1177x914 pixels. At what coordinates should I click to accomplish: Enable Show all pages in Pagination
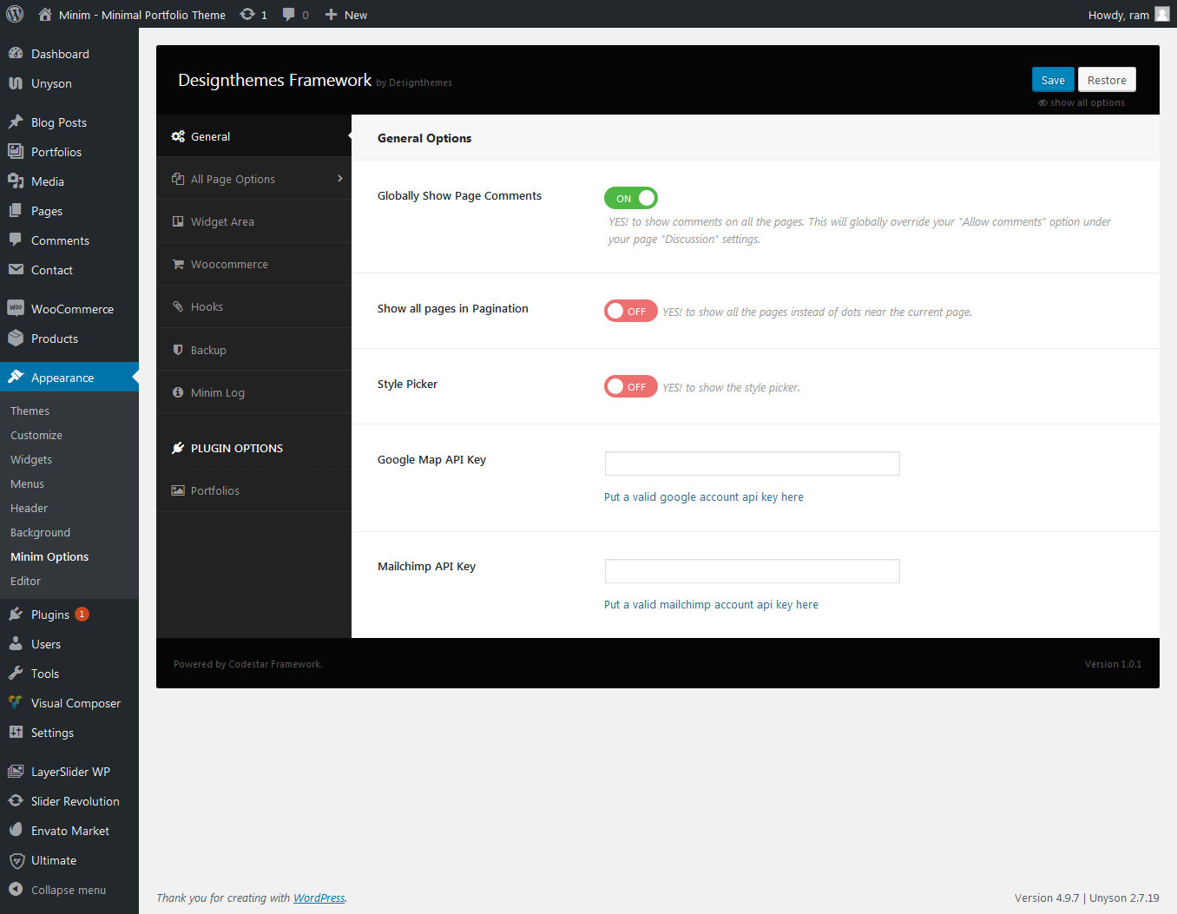(x=631, y=311)
